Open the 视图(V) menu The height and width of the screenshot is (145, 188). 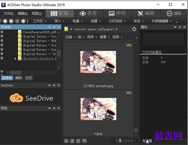(37, 13)
